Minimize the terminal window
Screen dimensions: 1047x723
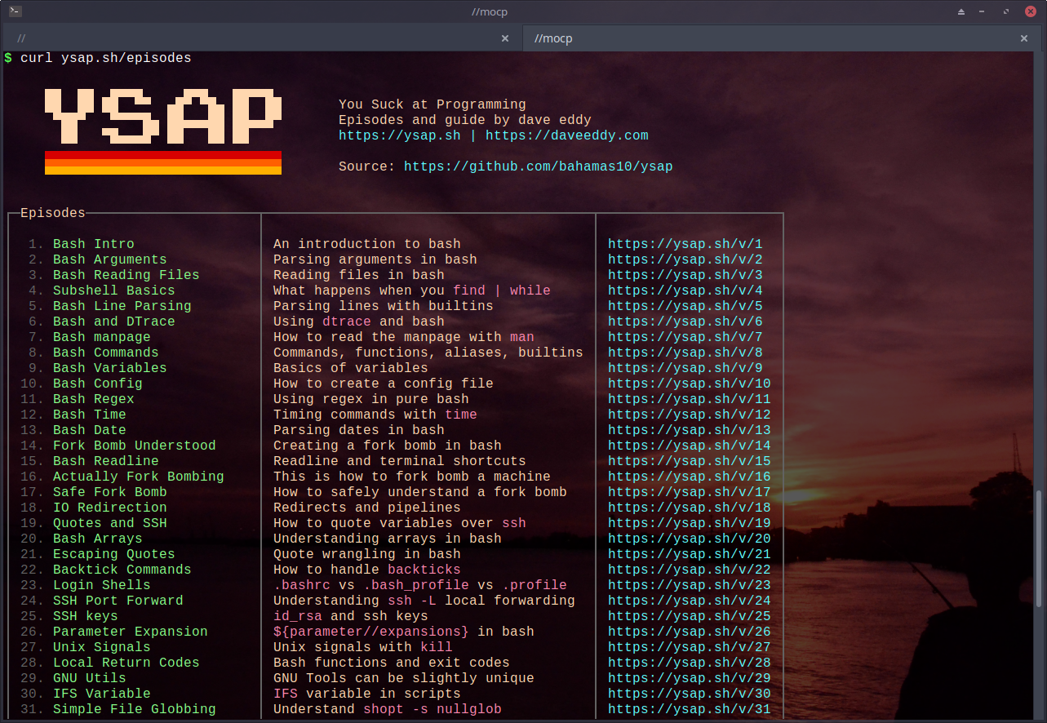984,11
